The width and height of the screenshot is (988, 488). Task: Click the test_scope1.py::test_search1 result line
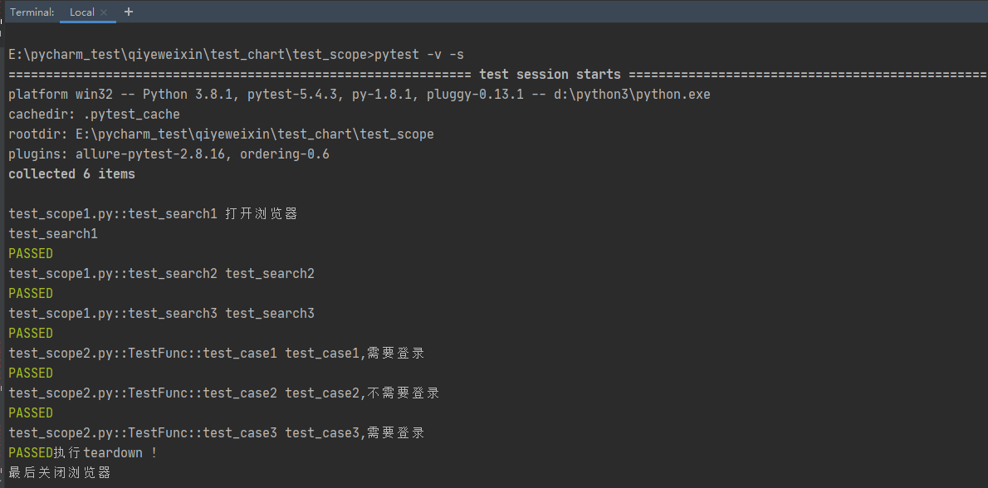click(x=113, y=214)
